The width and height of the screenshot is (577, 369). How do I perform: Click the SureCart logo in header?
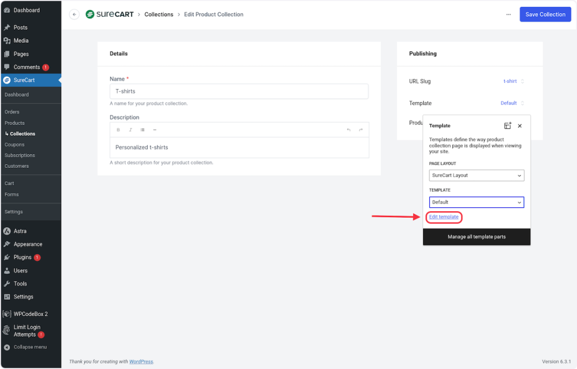tap(110, 15)
